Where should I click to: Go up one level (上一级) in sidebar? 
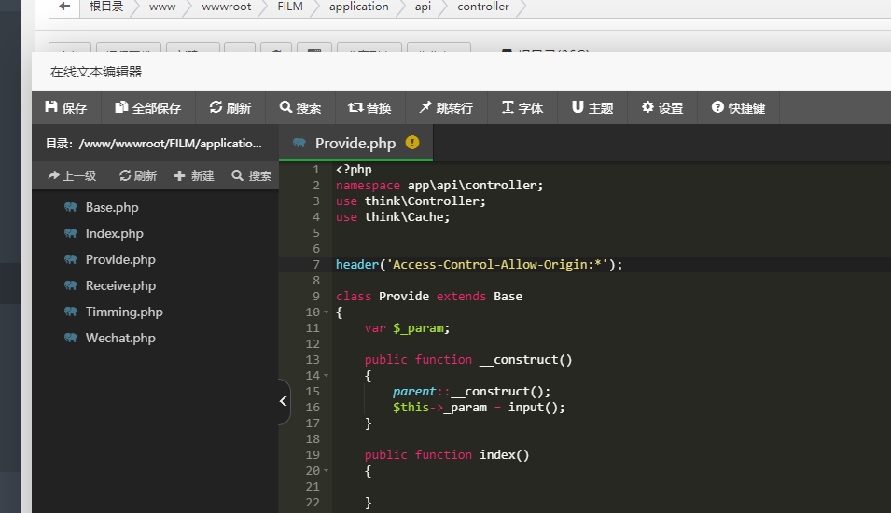tap(72, 175)
